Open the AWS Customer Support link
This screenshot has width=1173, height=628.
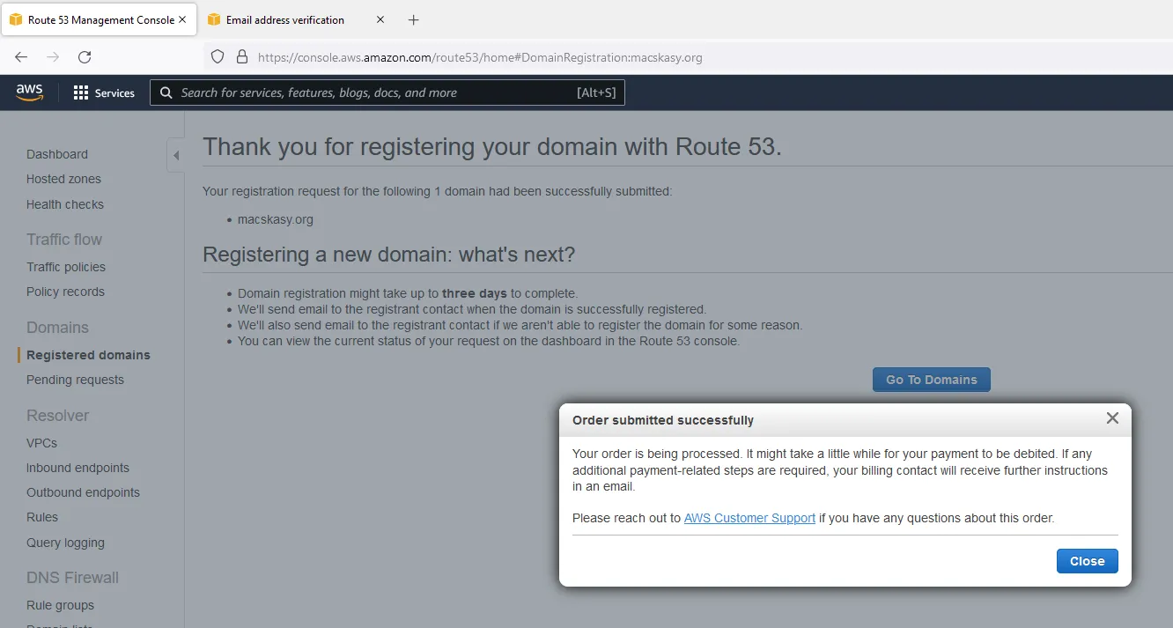coord(749,518)
